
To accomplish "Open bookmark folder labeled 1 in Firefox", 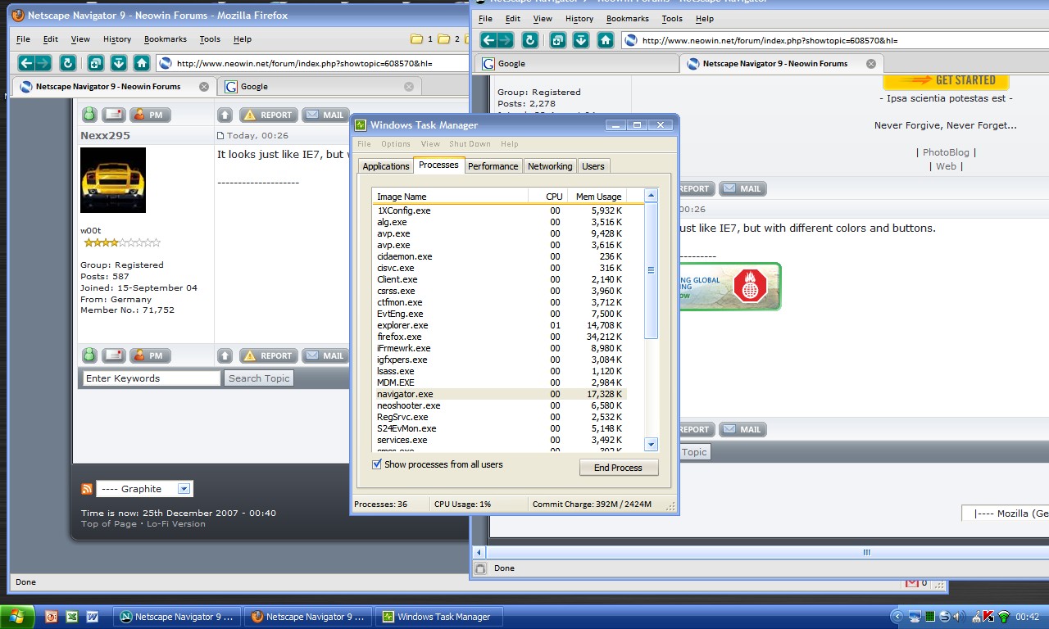I will coord(421,38).
